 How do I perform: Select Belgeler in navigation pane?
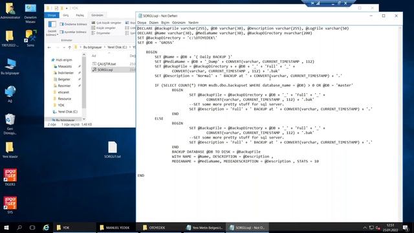pos(62,80)
